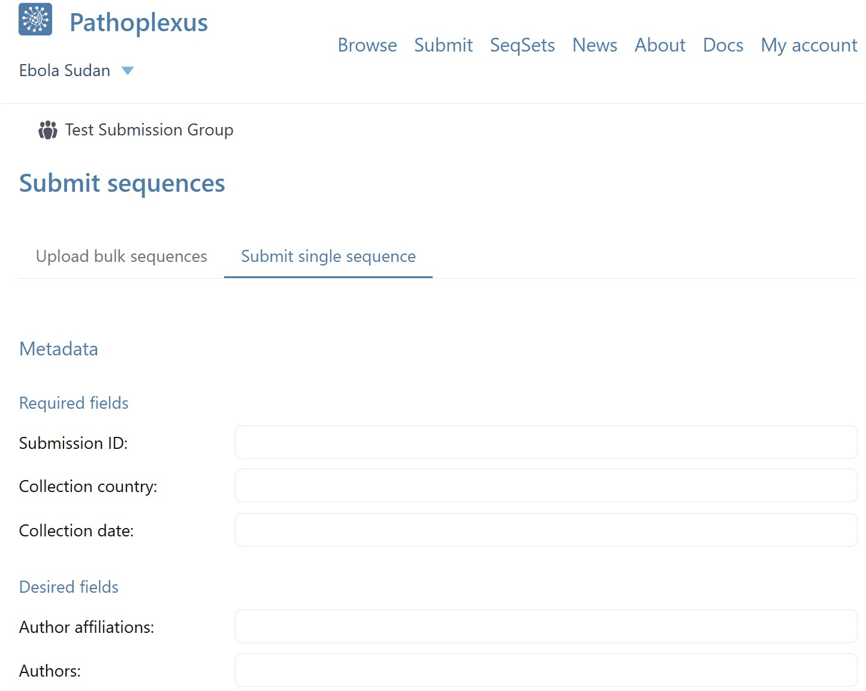Open My account menu
Screen dimensions: 866x691
pyautogui.click(x=808, y=46)
